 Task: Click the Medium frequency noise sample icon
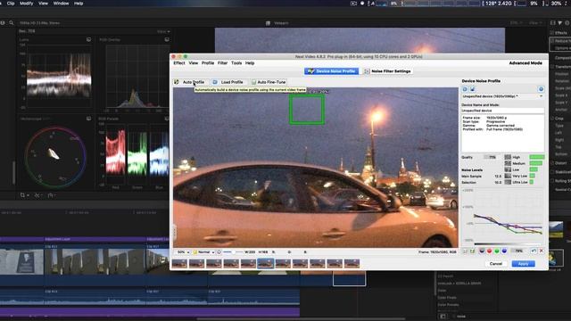tap(508, 163)
